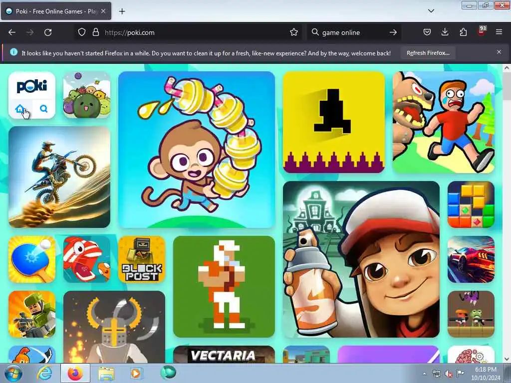Open the Action Center flag tray icon

(460, 373)
